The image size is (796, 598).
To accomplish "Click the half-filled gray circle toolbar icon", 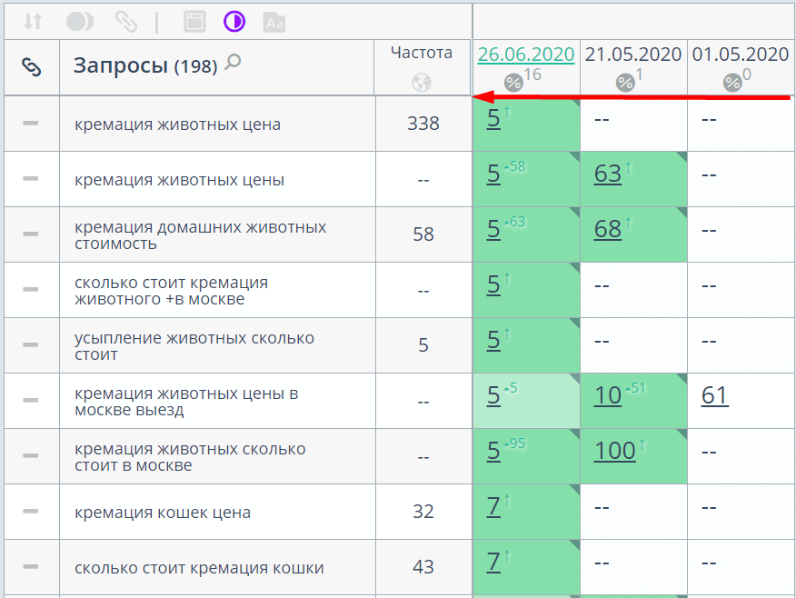I will coord(80,22).
